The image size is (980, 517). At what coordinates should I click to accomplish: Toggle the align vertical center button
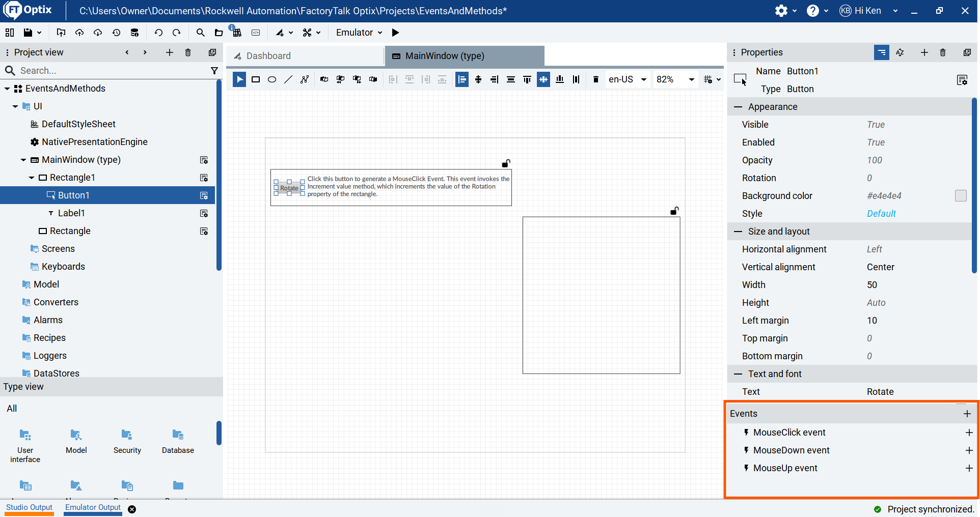pyautogui.click(x=543, y=79)
